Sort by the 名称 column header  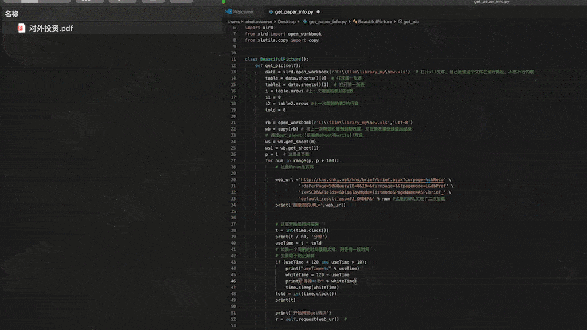11,14
